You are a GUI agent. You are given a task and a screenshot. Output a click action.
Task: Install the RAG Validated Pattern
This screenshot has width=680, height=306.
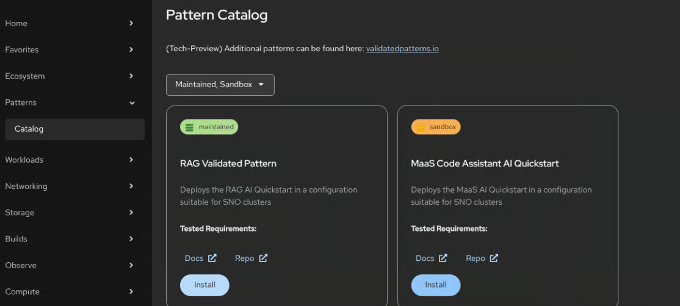204,285
